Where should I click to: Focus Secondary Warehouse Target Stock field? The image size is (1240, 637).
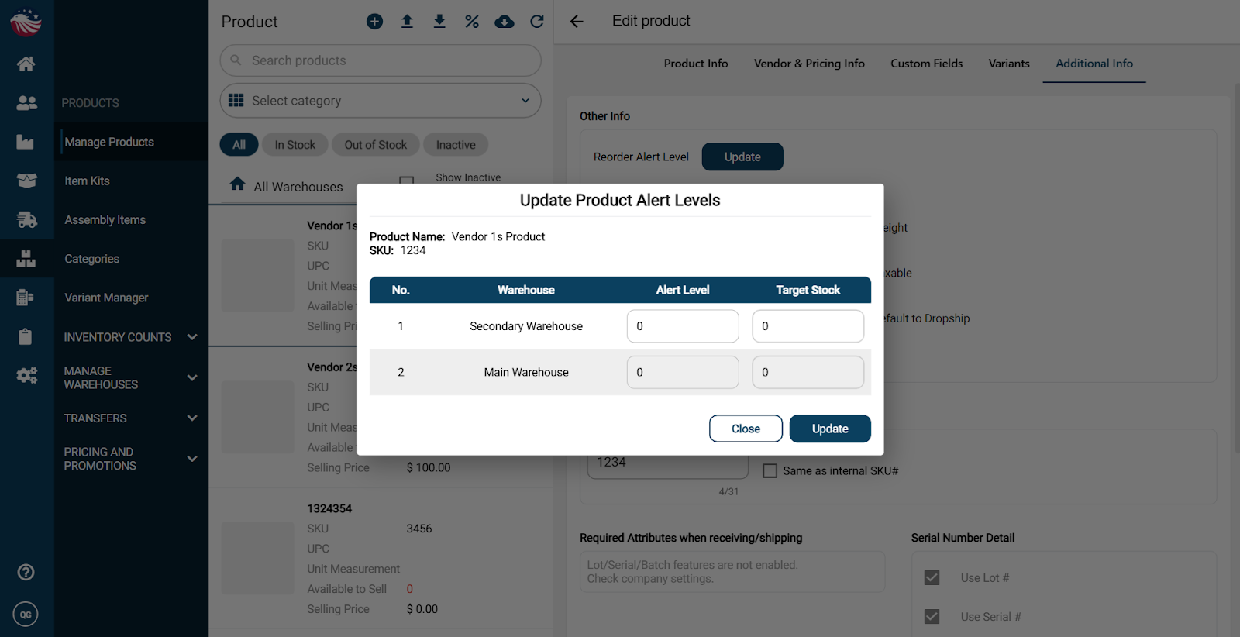[x=808, y=326]
